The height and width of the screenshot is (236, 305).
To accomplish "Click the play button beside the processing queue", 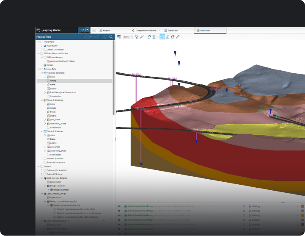I will 87,30.
